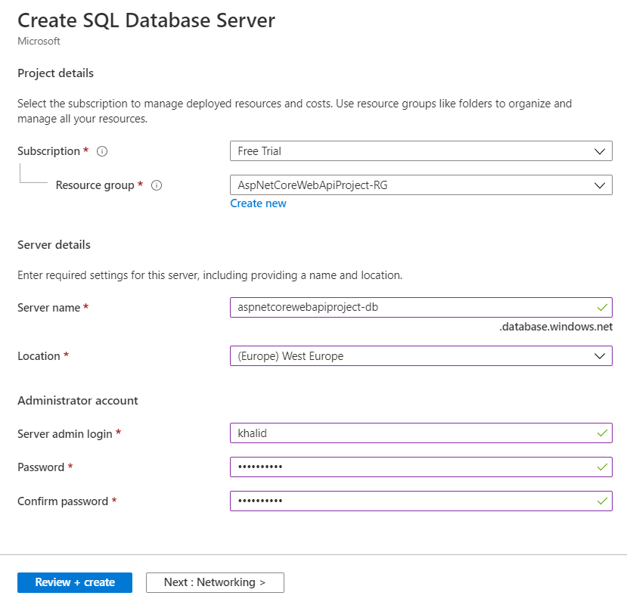The image size is (627, 605).
Task: Focus the Server admin login field
Action: tap(421, 433)
